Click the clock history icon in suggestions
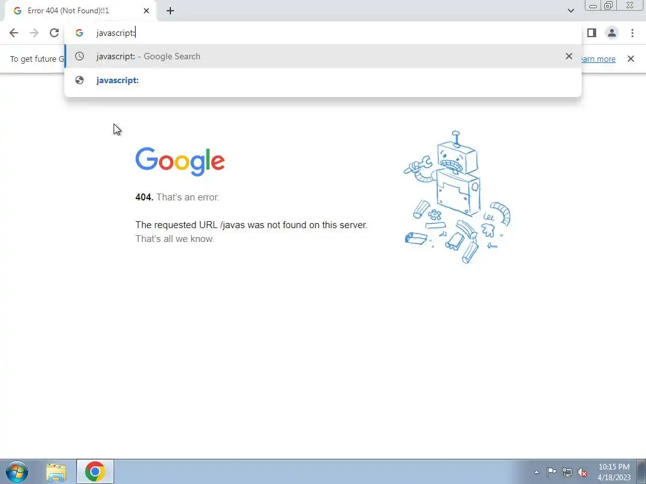 click(79, 56)
